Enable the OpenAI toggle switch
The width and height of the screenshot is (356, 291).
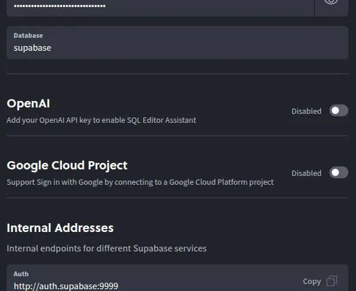(x=338, y=110)
